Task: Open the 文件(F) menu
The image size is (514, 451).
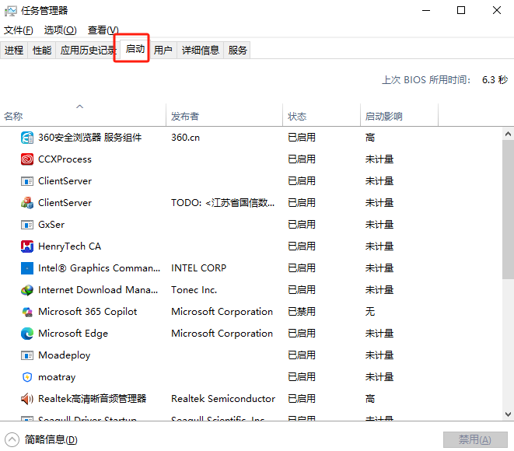Action: (19, 30)
